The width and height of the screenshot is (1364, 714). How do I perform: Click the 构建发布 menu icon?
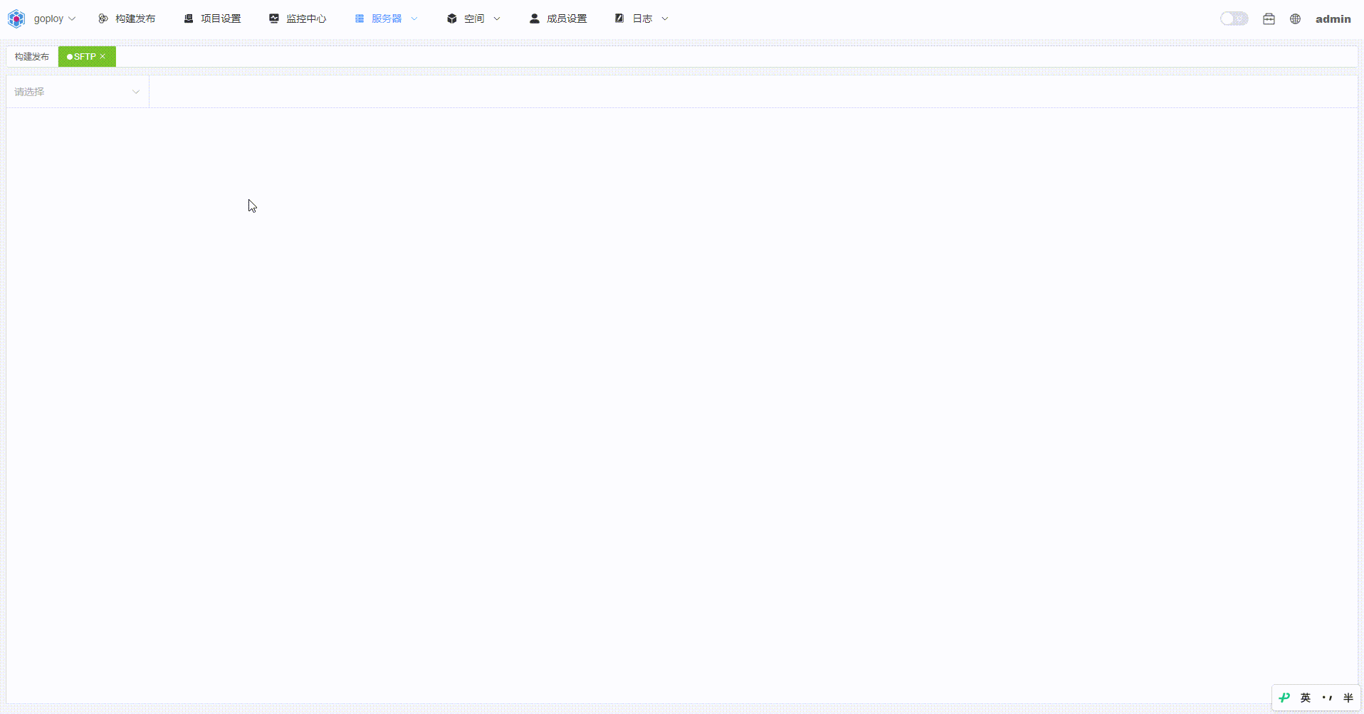click(x=103, y=18)
